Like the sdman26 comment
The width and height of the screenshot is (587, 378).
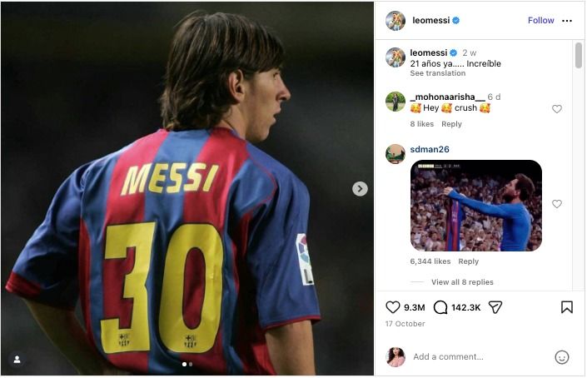click(x=557, y=204)
